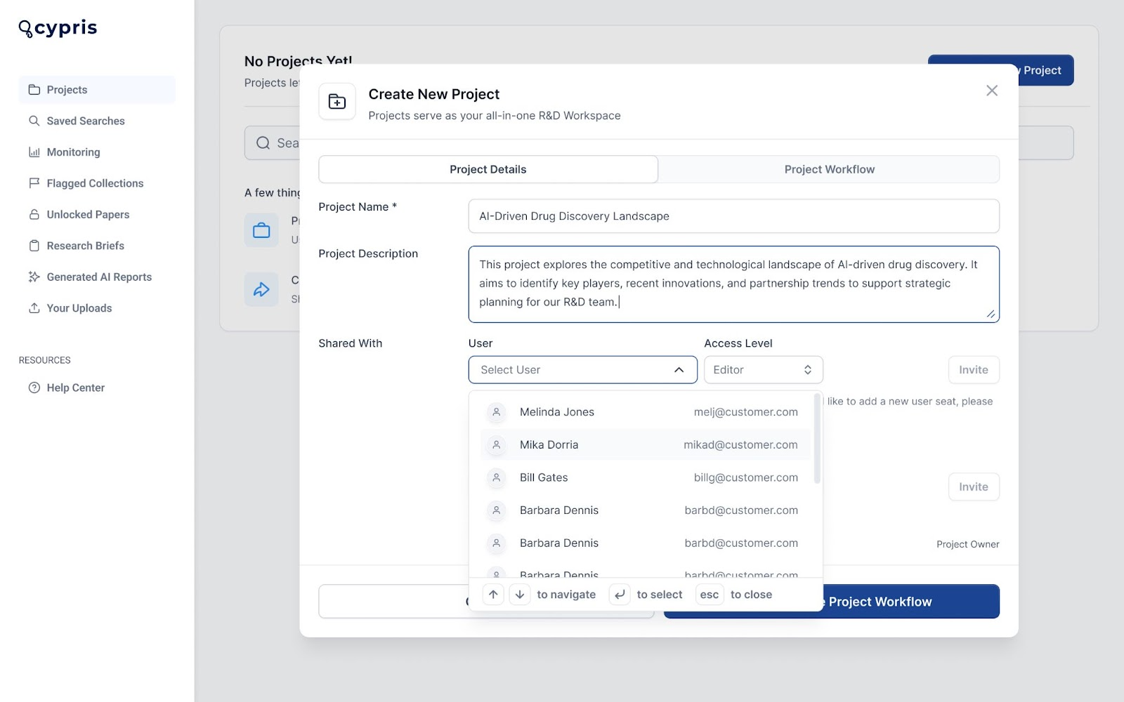1124x702 pixels.
Task: Click the background share arrow icon
Action: pos(261,289)
